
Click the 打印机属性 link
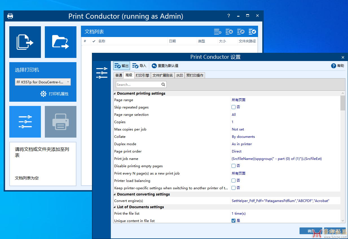pos(59,94)
